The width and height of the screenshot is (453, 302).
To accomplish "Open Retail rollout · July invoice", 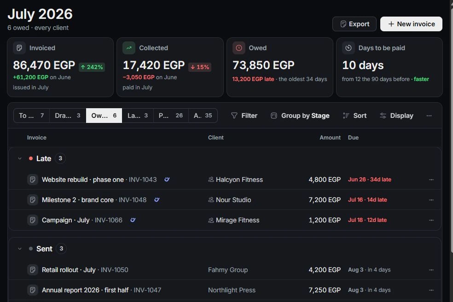I will pyautogui.click(x=69, y=270).
